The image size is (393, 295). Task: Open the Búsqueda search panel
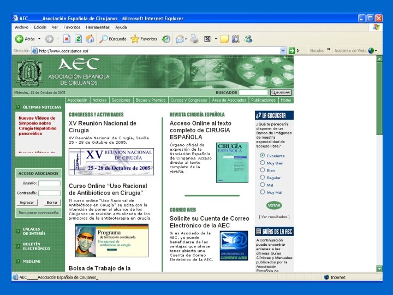click(x=112, y=39)
